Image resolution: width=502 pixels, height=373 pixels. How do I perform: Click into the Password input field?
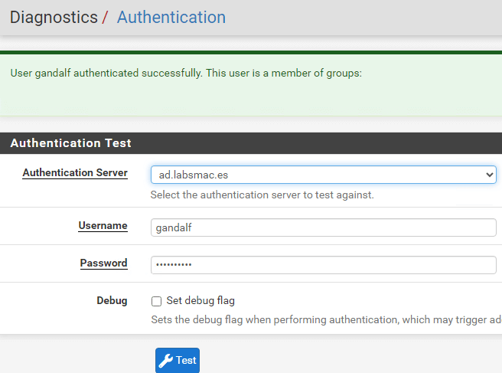(x=323, y=264)
